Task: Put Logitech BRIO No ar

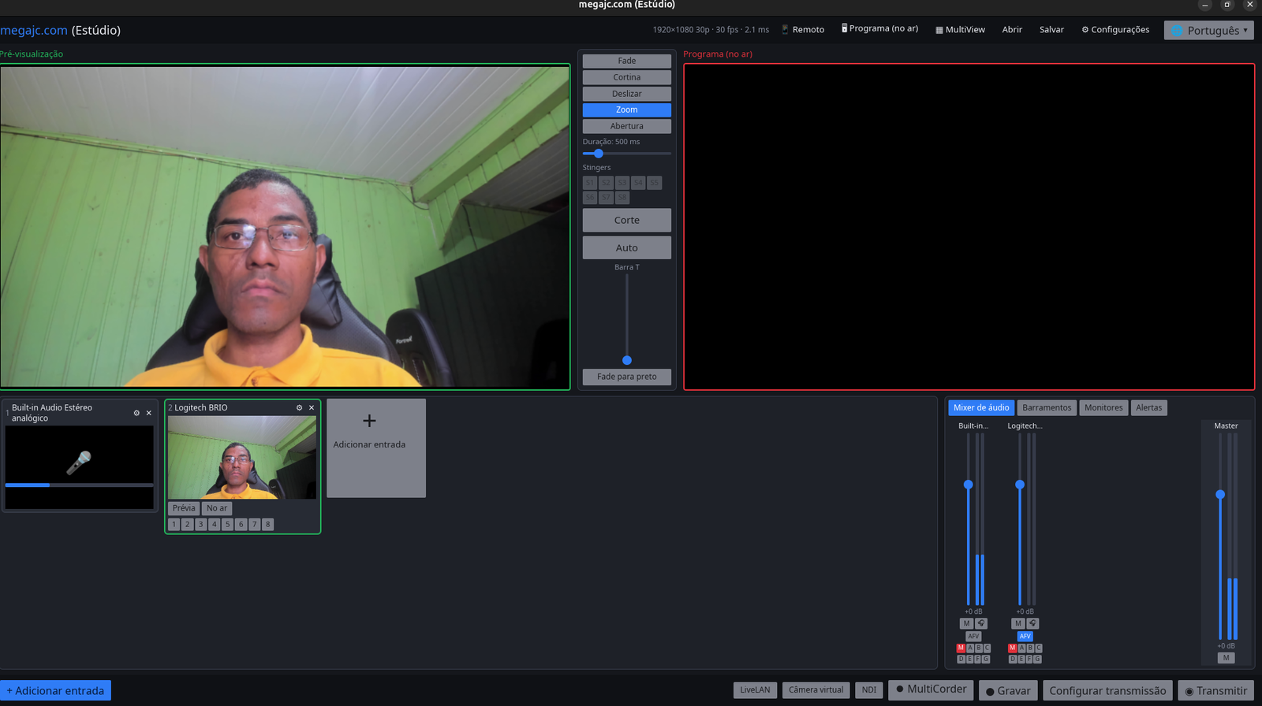Action: (217, 508)
